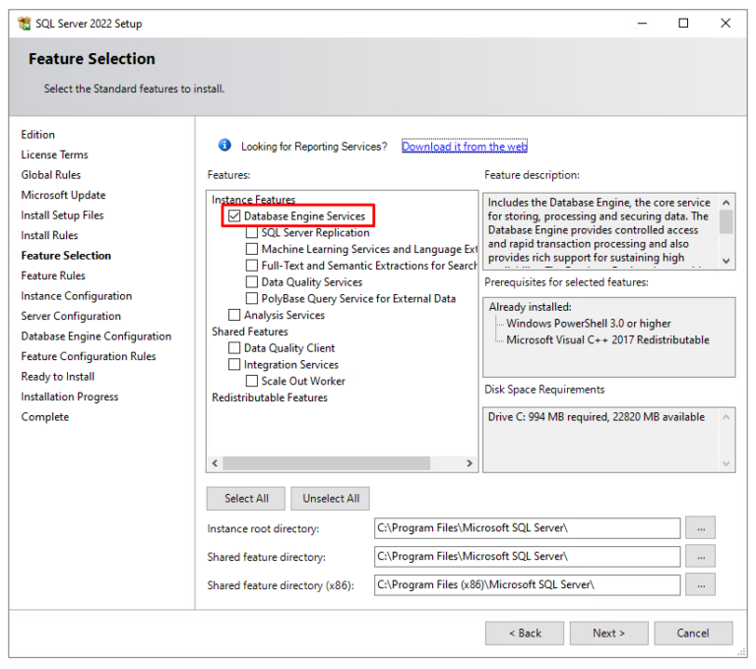Click the Complete step in sidebar
The width and height of the screenshot is (756, 669).
[45, 417]
